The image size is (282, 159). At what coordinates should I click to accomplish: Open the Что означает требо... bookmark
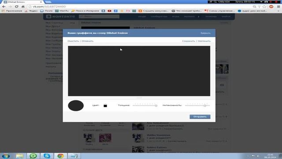(x=187, y=11)
